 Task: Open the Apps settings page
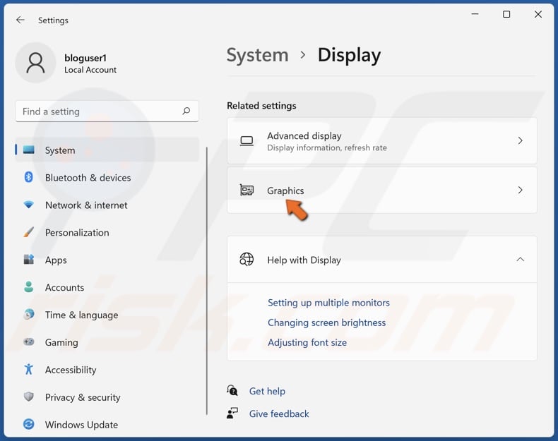coord(107,260)
